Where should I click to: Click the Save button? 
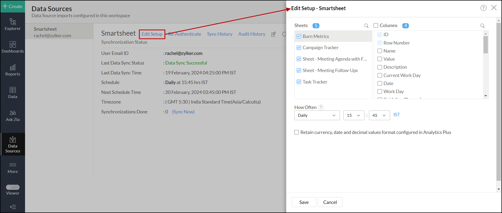click(x=304, y=202)
